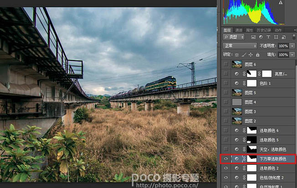The height and width of the screenshot is (188, 297).
Task: Open the 正常 blend mode dropdown
Action: point(240,46)
